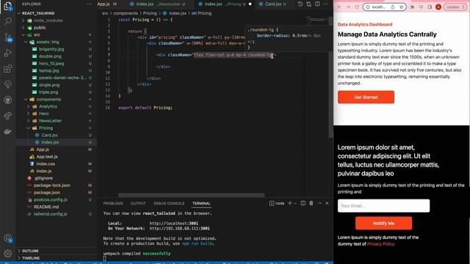Open README.md in Explorer
The width and height of the screenshot is (470, 264).
[46, 207]
